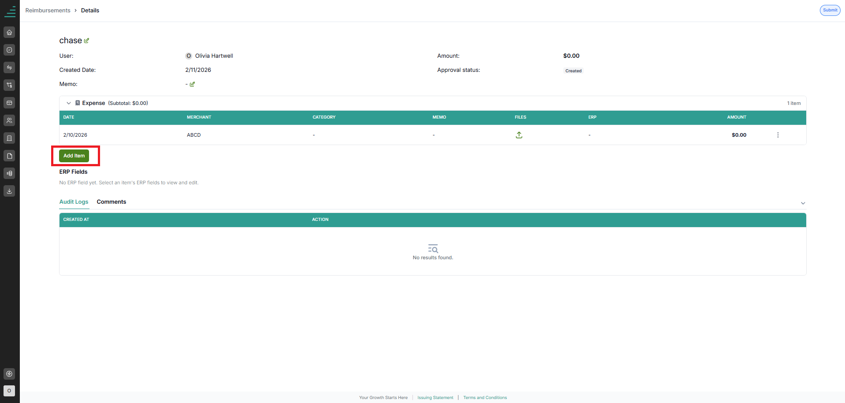Select the Audit Logs tab
Viewport: 845px width, 403px height.
(74, 202)
